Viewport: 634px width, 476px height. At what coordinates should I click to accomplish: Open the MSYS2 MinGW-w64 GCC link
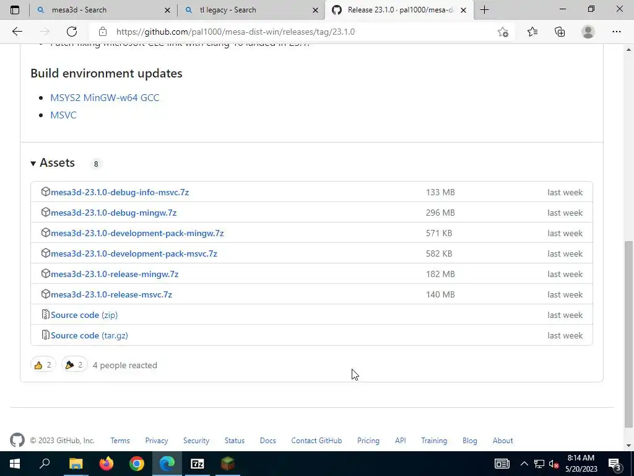pos(105,97)
